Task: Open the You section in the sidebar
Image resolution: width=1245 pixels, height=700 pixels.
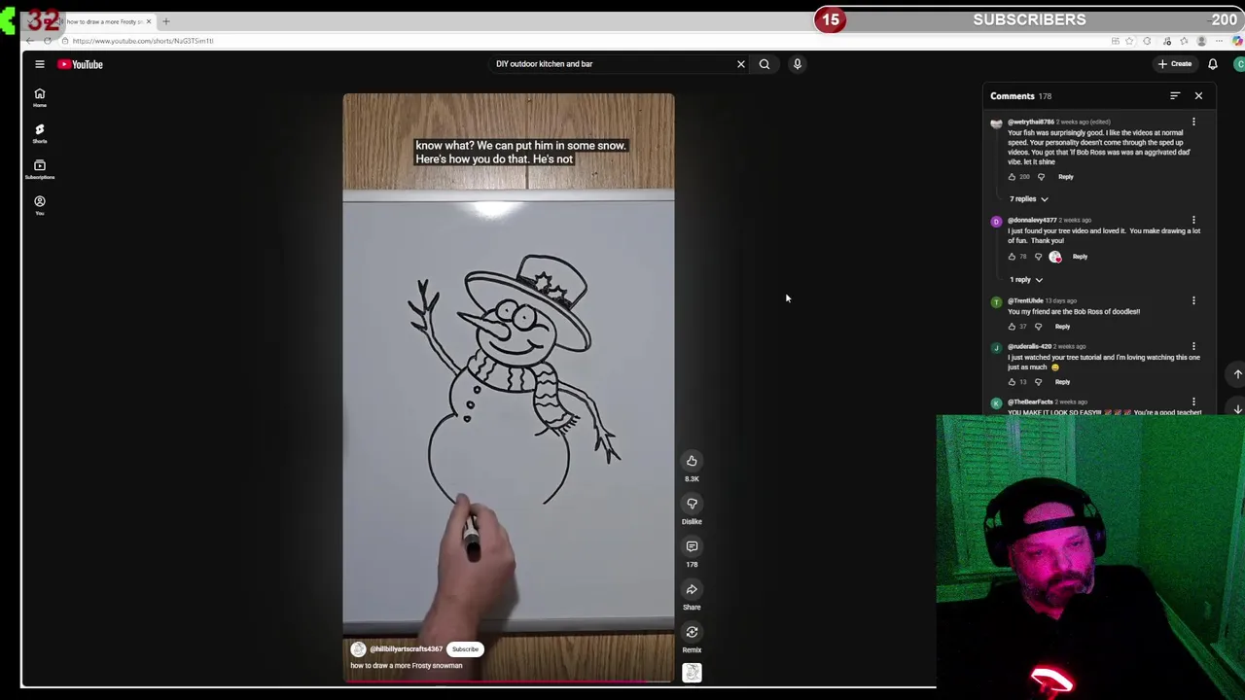Action: tap(40, 205)
